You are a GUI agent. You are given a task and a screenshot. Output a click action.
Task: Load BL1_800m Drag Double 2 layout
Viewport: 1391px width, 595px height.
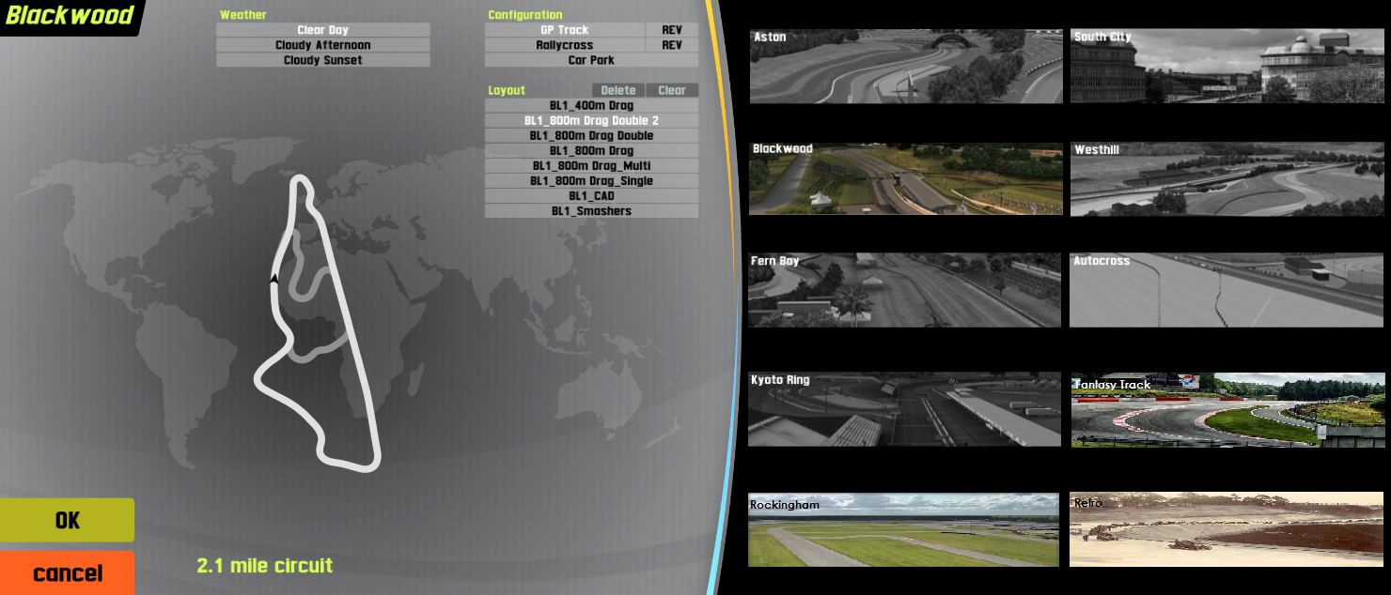click(592, 121)
